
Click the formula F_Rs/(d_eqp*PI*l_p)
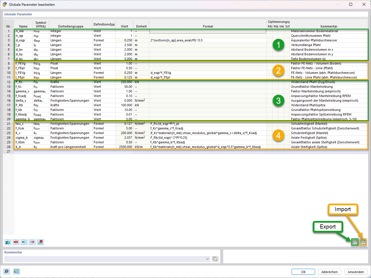click(x=165, y=124)
